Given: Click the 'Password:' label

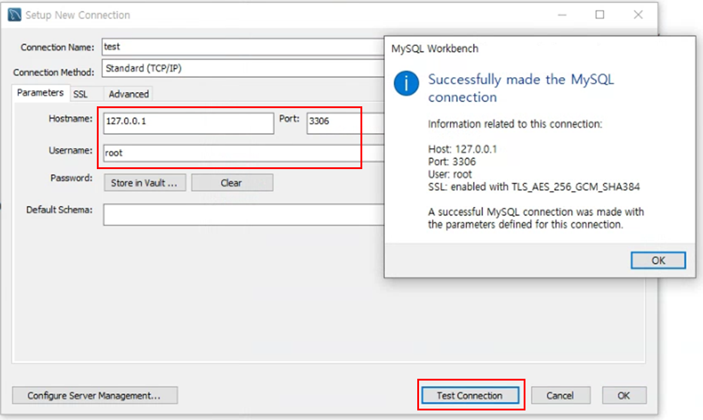Looking at the screenshot, I should 71,179.
